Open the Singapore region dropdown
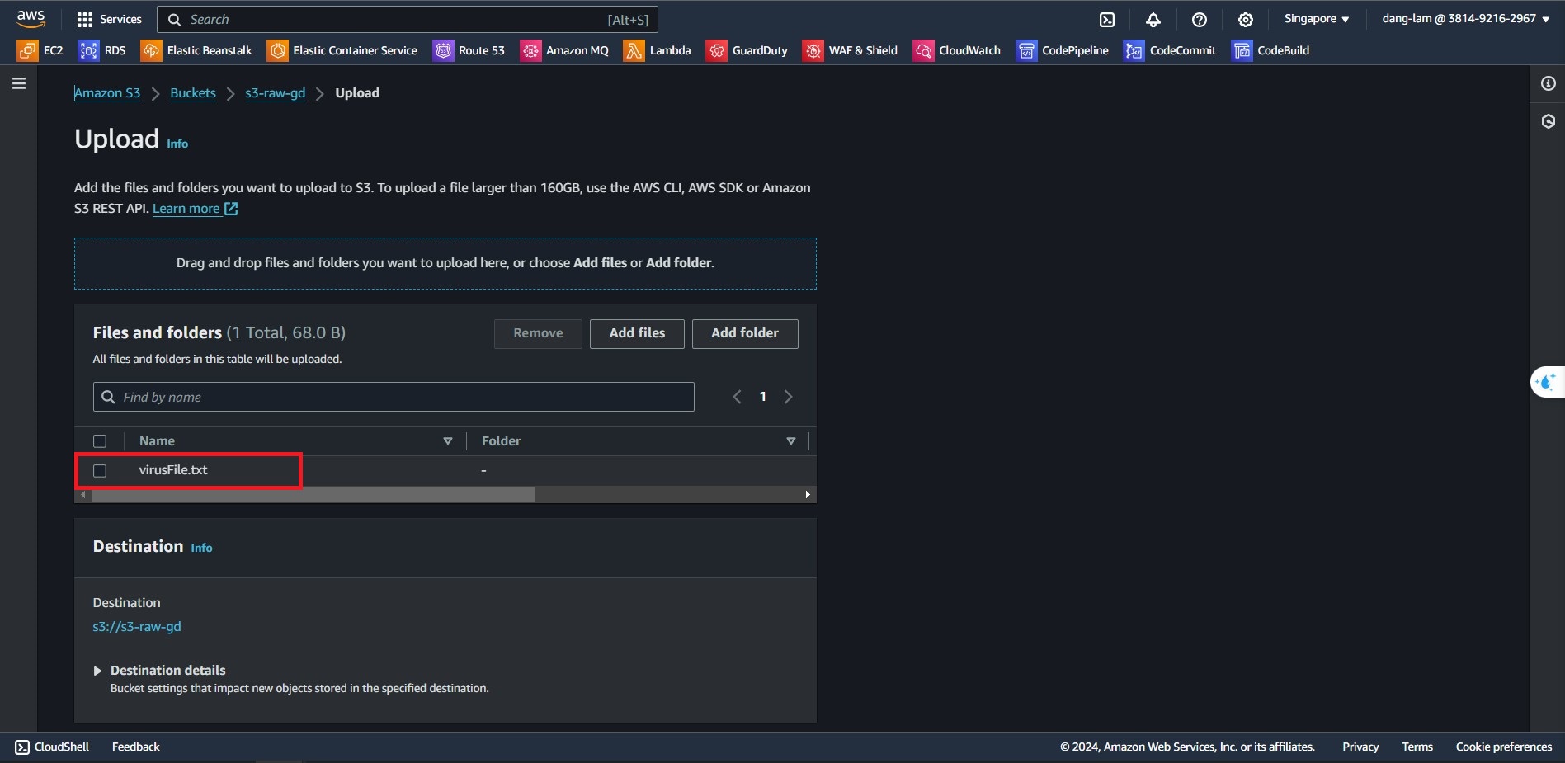The image size is (1565, 763). click(1316, 19)
